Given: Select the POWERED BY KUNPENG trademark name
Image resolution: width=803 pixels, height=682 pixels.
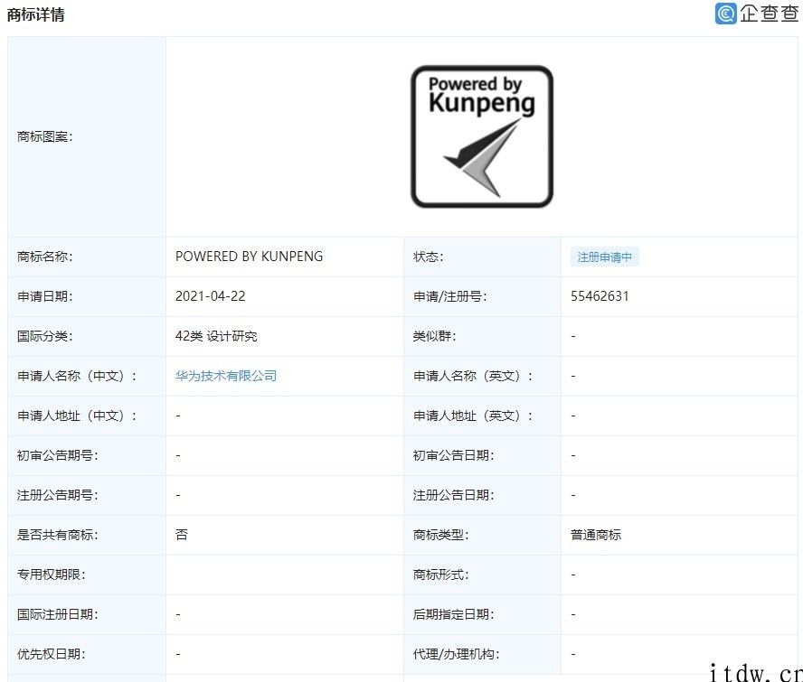Looking at the screenshot, I should pyautogui.click(x=249, y=257).
